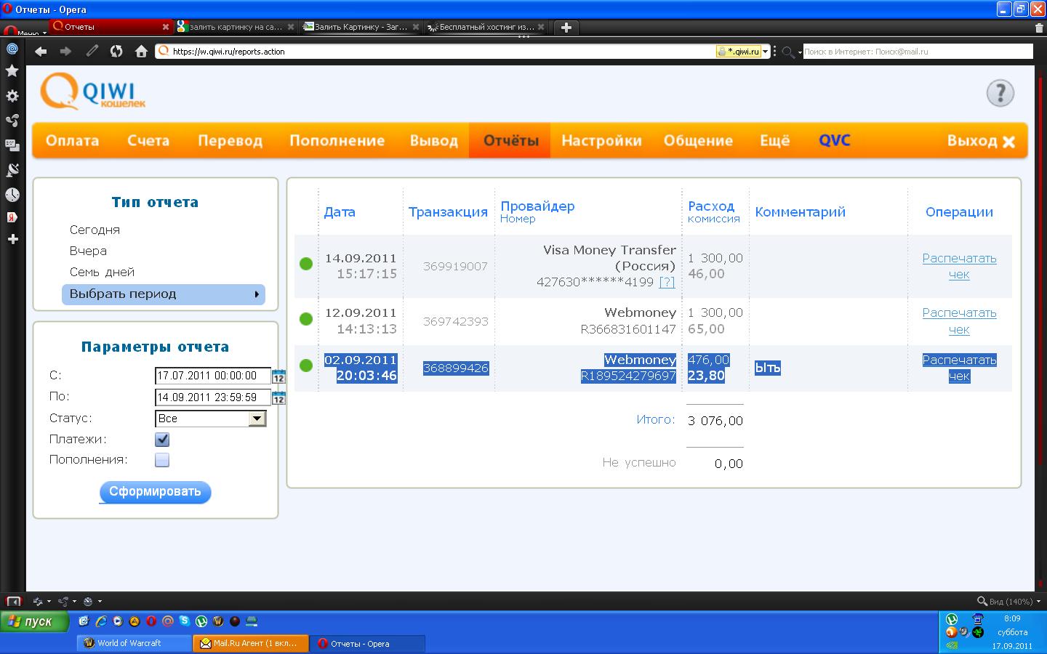Reload the page with the refresh icon
The width and height of the screenshot is (1047, 654).
116,52
